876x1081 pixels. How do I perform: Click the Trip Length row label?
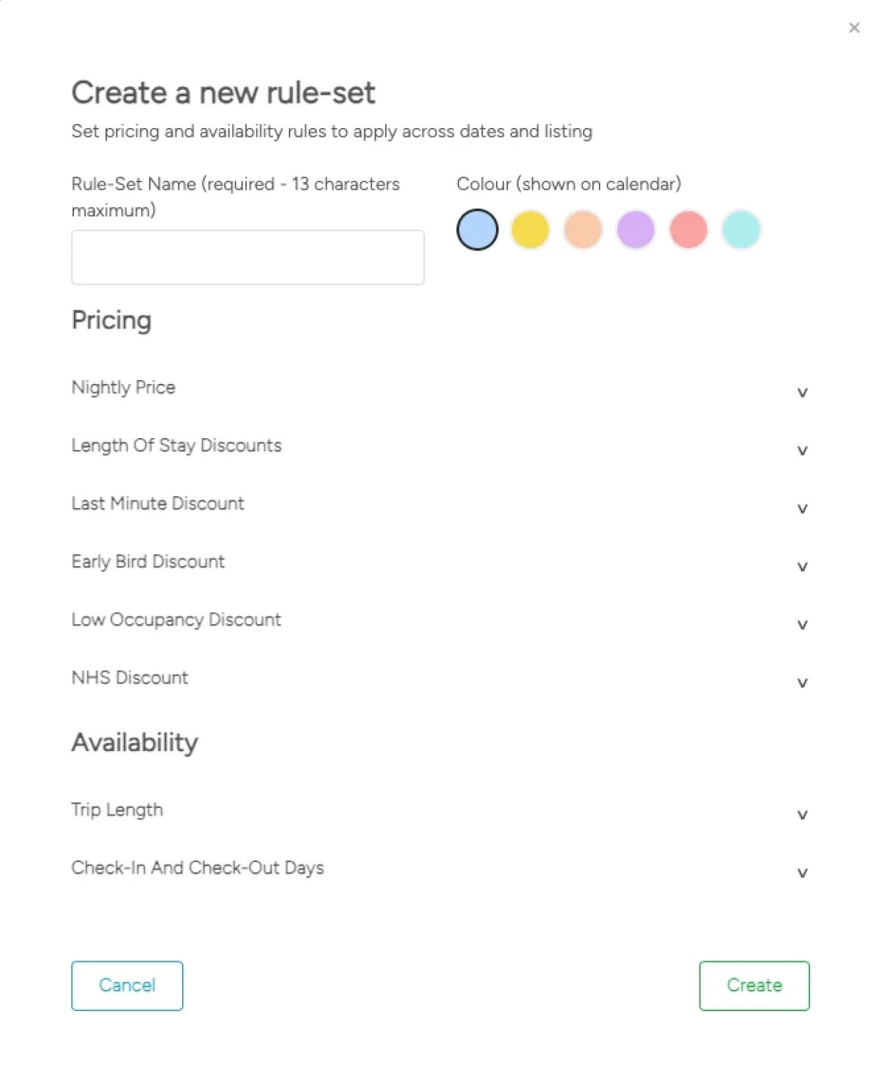tap(118, 810)
